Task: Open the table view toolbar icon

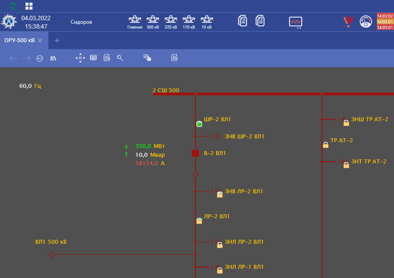Action: 94,58
